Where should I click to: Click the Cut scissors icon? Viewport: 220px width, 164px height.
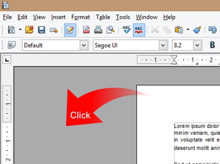(155, 30)
